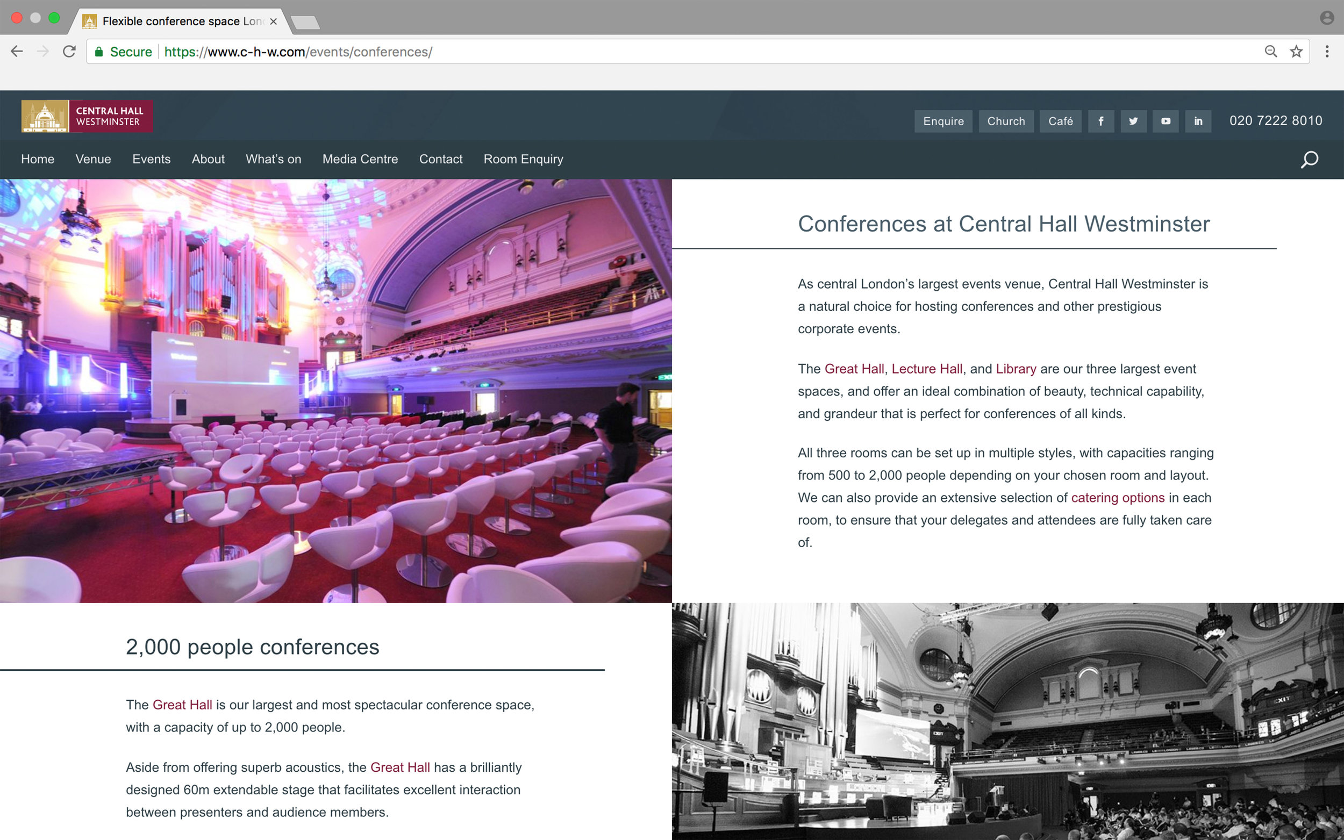
Task: Close the window with red traffic light
Action: tap(17, 18)
